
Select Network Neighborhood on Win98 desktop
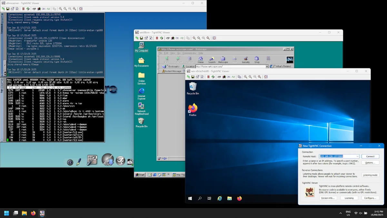[141, 109]
